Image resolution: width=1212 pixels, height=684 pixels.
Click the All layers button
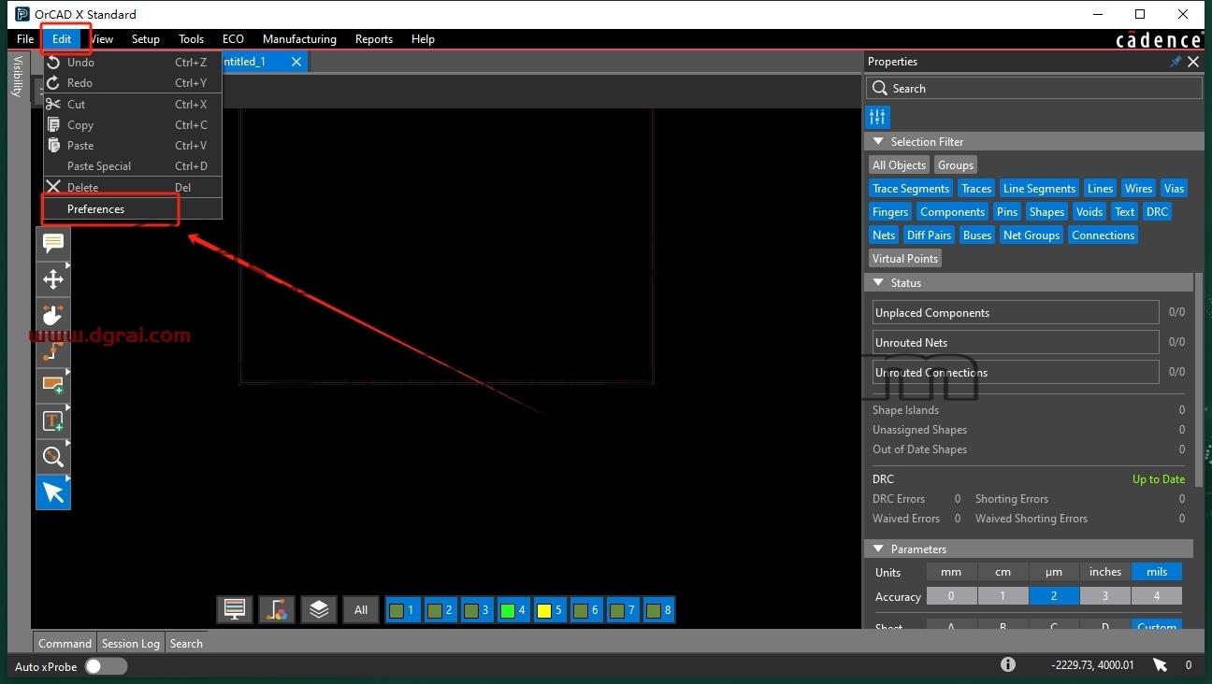[361, 610]
